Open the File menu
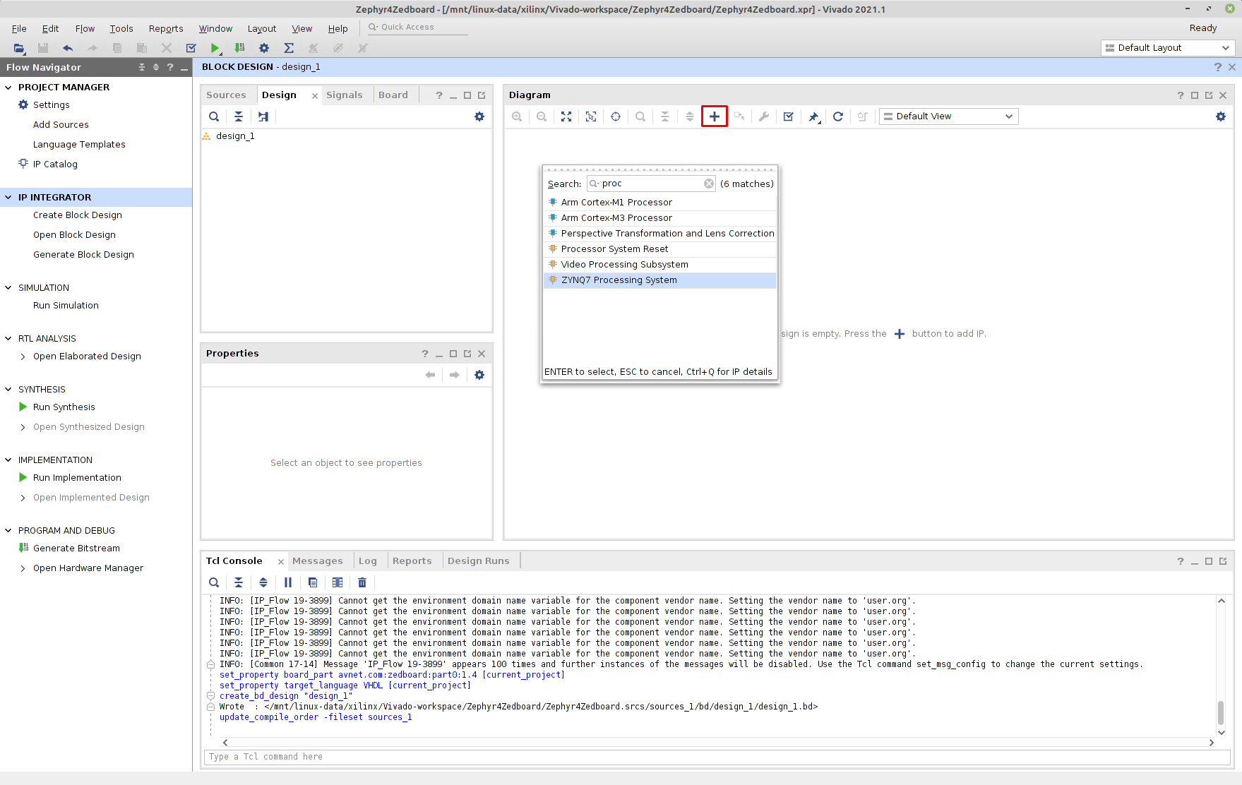This screenshot has height=785, width=1242. 19,28
